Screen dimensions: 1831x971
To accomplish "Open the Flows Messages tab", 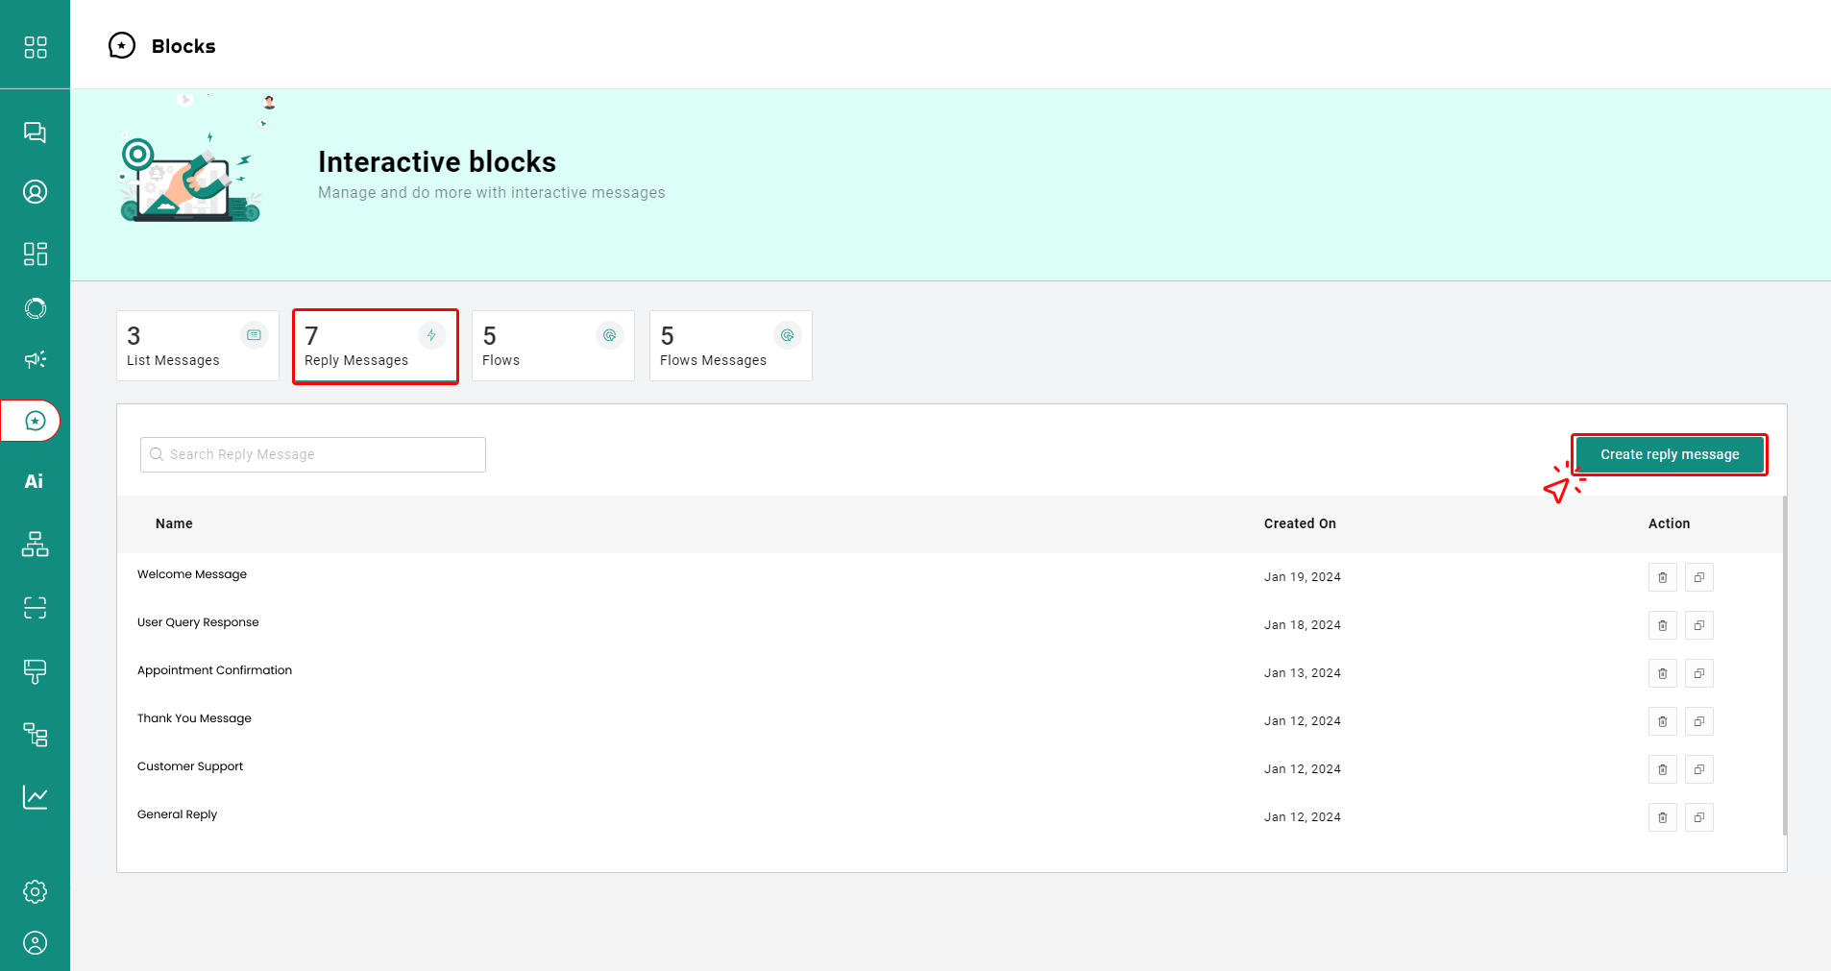I will pos(730,346).
